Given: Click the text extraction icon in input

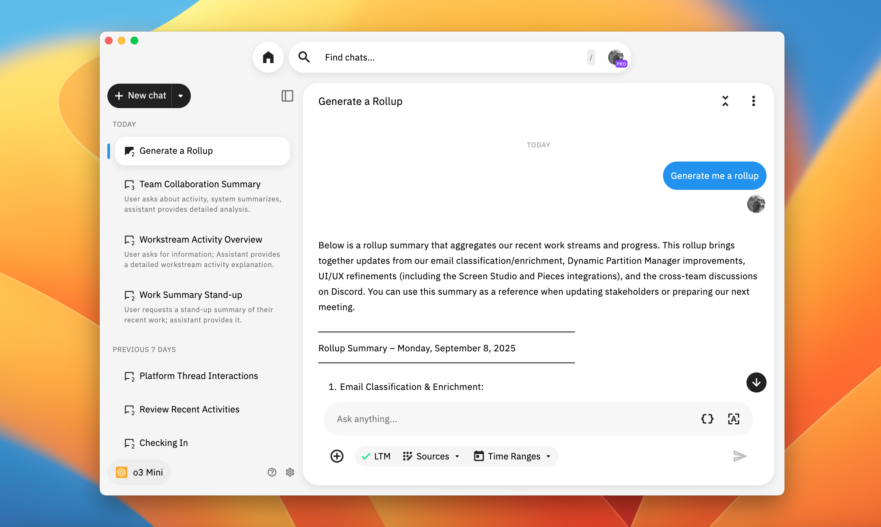Looking at the screenshot, I should pos(733,419).
